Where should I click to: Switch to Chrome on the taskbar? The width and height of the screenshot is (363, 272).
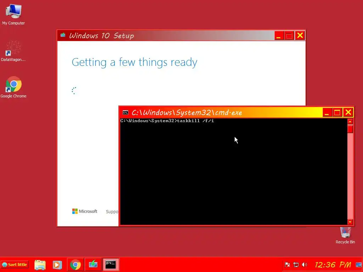(x=76, y=265)
